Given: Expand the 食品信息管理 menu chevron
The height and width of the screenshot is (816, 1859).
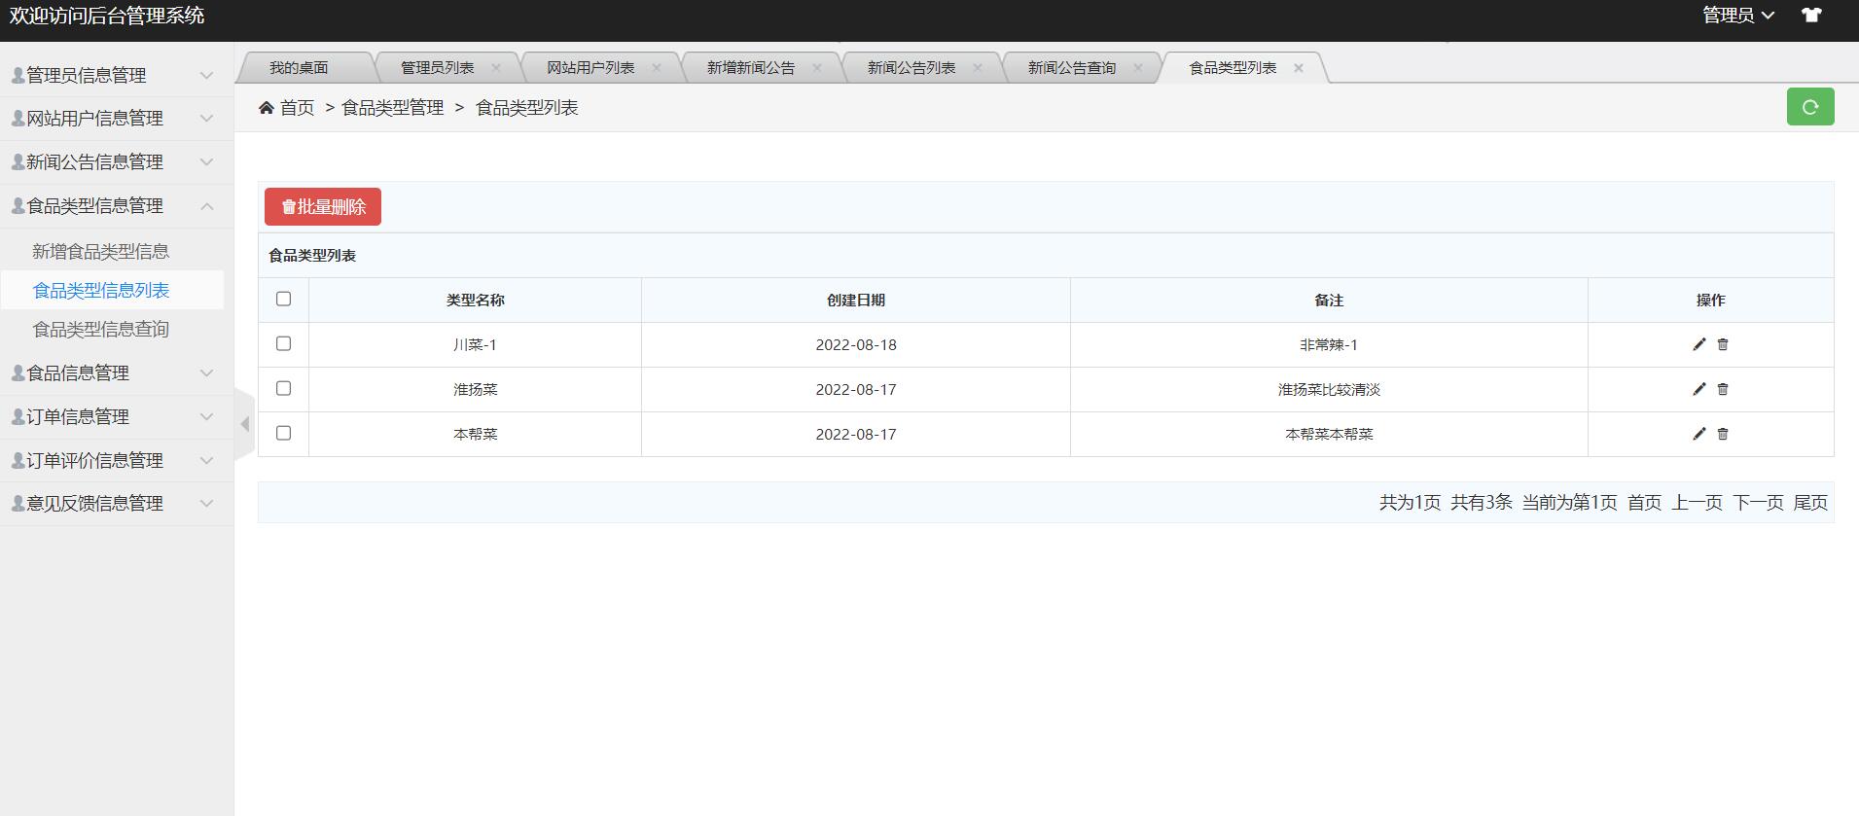Looking at the screenshot, I should (206, 373).
